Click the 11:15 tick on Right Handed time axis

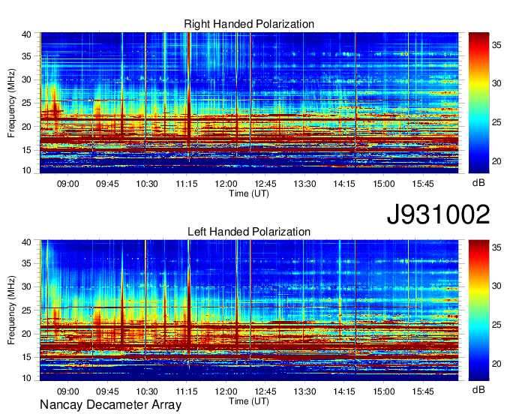[186, 184]
